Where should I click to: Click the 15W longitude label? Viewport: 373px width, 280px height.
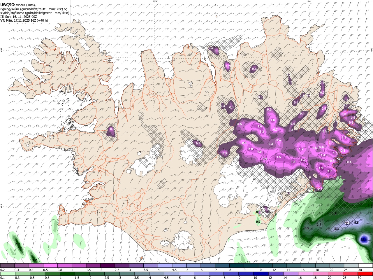pos(308,1)
